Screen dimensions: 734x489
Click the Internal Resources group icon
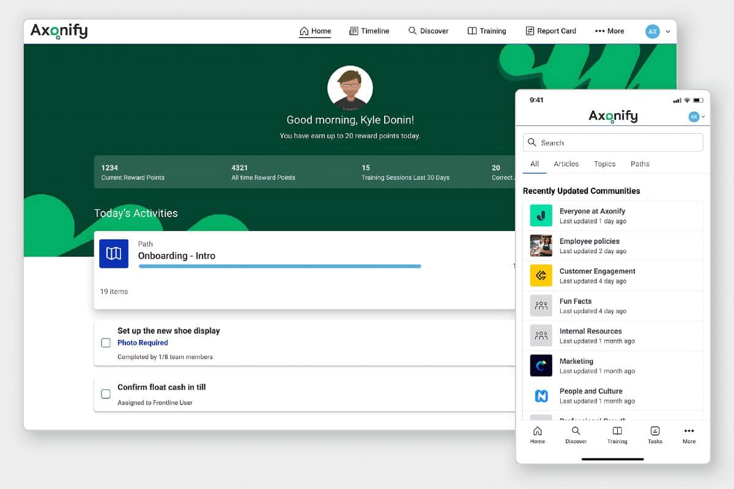point(541,336)
